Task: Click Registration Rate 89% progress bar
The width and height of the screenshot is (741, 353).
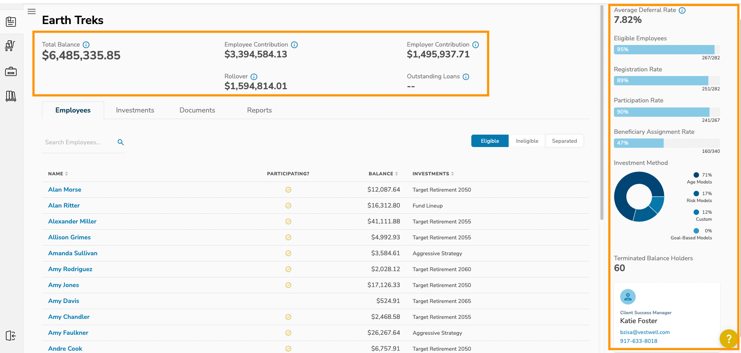Action: (x=667, y=80)
